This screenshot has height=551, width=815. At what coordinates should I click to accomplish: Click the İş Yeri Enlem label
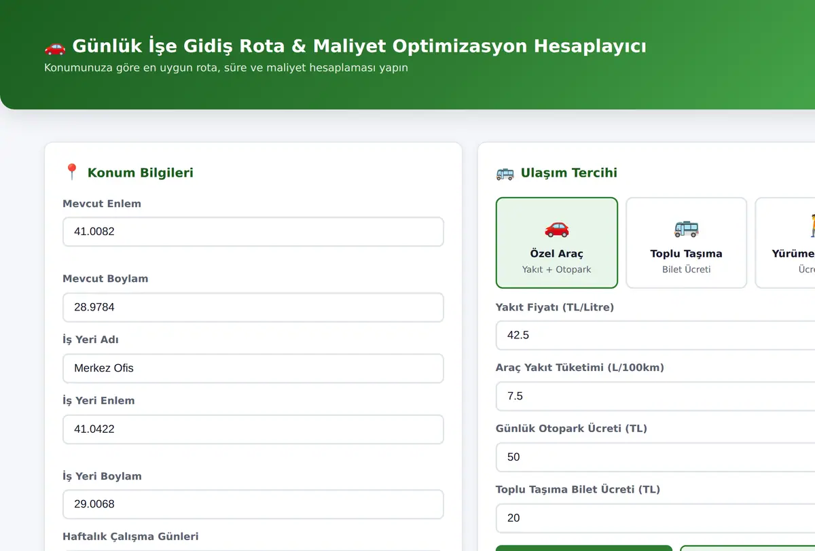98,401
